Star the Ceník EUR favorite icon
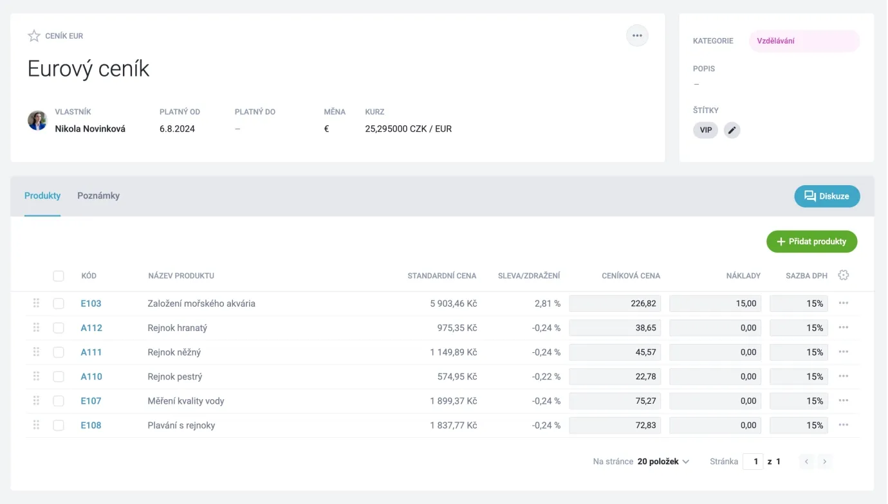This screenshot has width=888, height=504. click(x=34, y=36)
